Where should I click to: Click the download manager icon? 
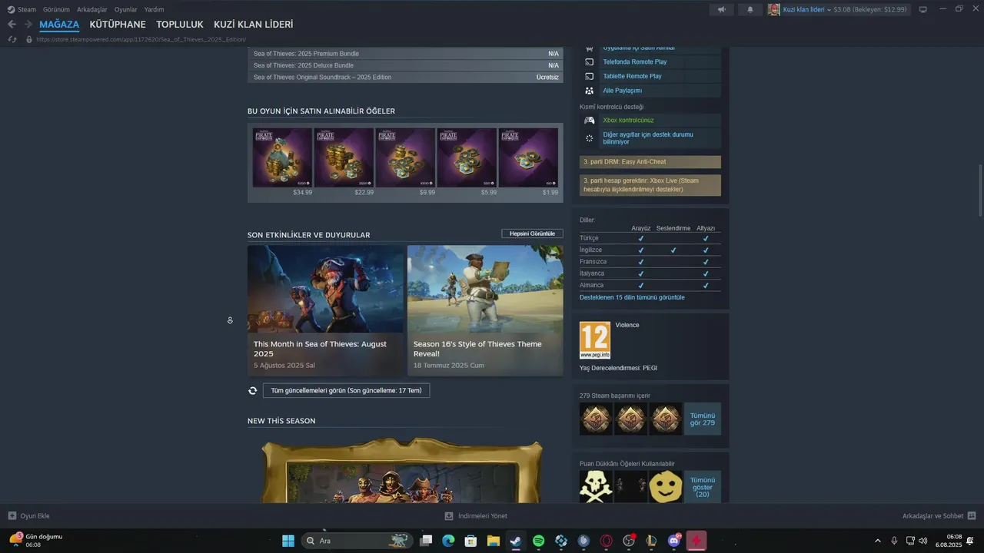coord(449,516)
